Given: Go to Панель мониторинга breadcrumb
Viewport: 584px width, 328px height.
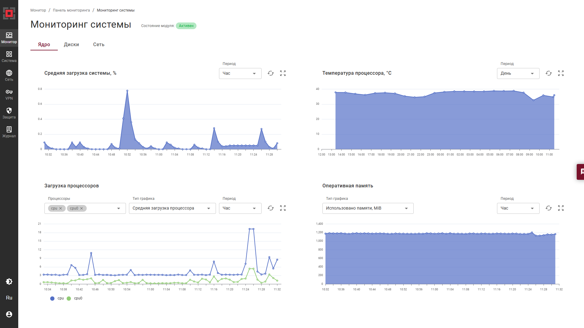Looking at the screenshot, I should pos(71,10).
